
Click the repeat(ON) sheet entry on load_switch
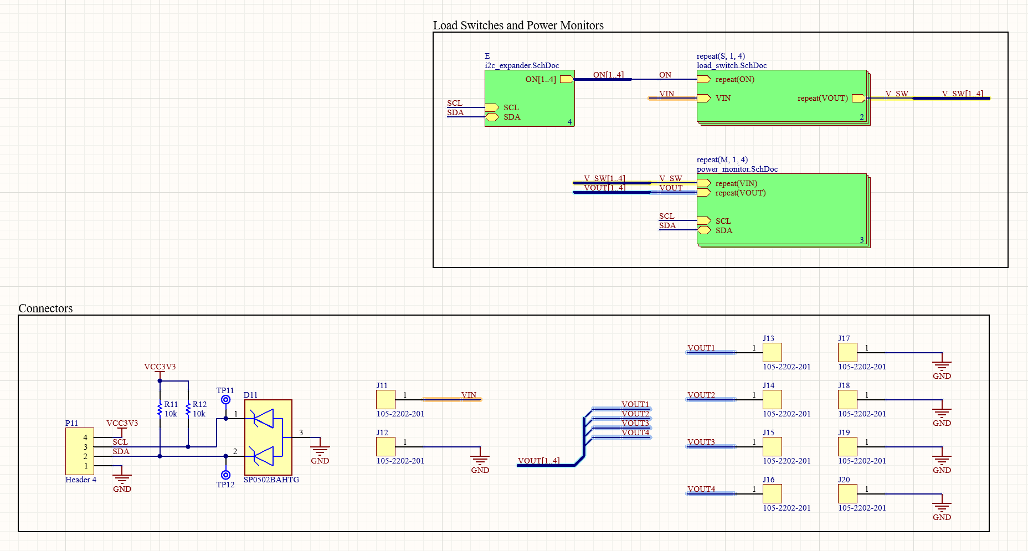tap(704, 79)
